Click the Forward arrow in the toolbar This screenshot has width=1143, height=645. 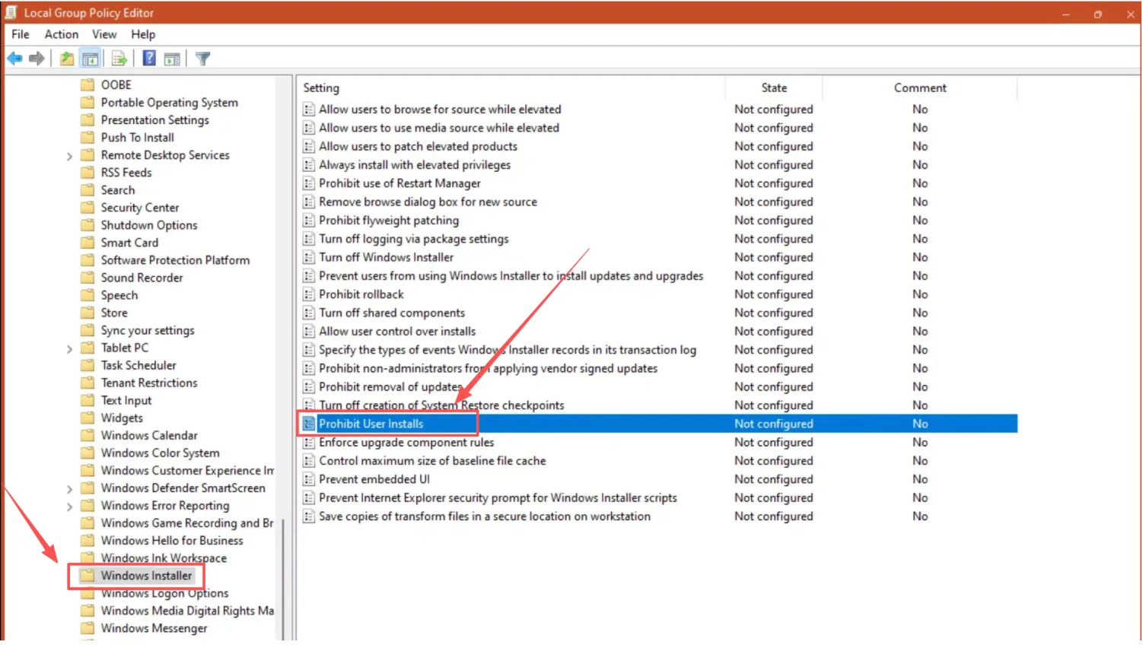click(37, 59)
